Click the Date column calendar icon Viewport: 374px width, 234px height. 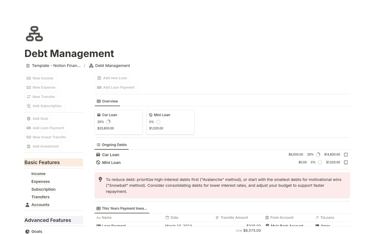coord(167,218)
